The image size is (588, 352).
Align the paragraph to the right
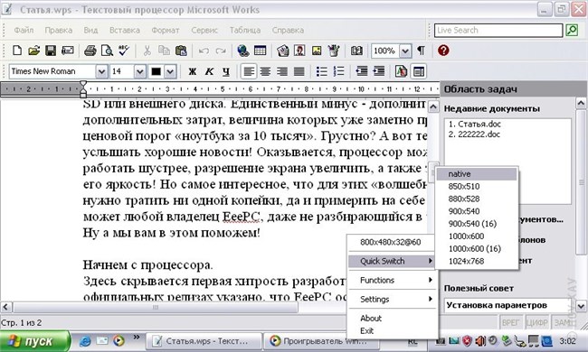pyautogui.click(x=282, y=71)
